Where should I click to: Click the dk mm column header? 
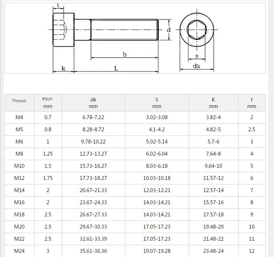point(93,103)
